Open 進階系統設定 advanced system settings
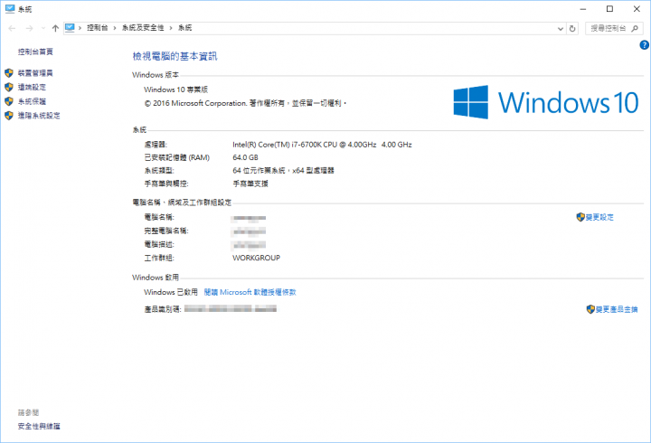651x443 pixels. tap(39, 116)
